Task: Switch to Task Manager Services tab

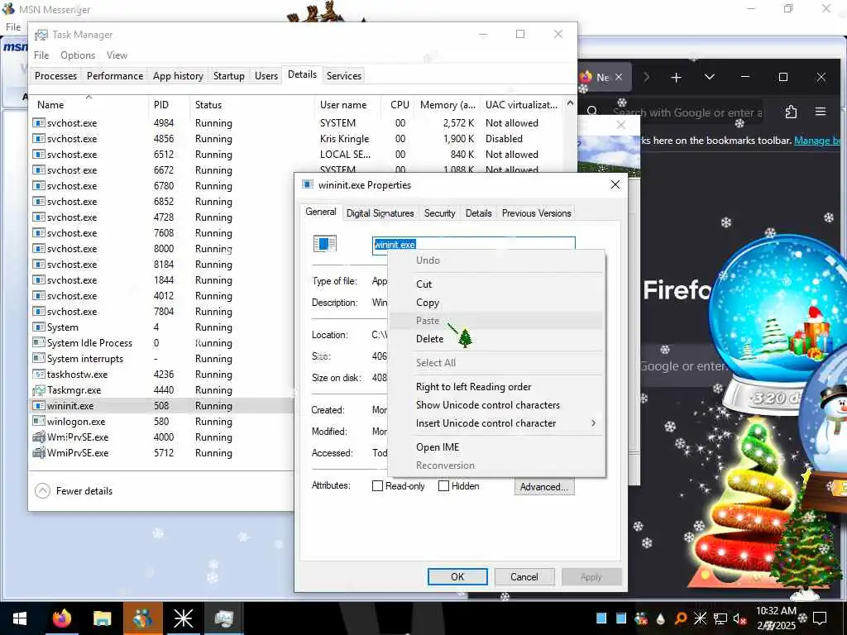Action: coord(344,75)
